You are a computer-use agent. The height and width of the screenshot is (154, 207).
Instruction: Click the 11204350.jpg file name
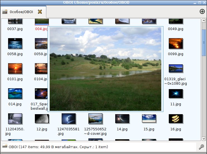tap(15, 131)
